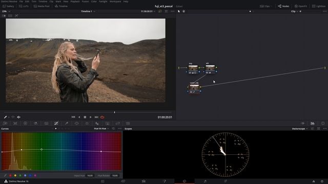Open the File menu
328x184 pixels.
[x=21, y=2]
